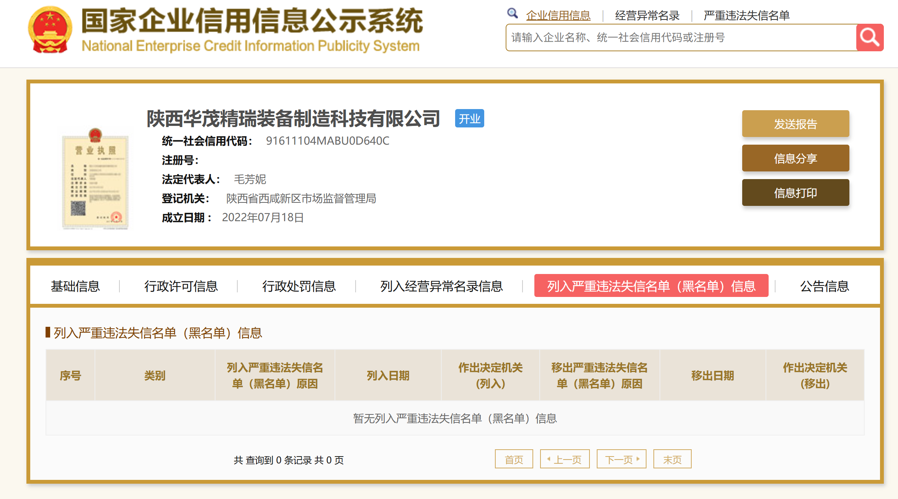The height and width of the screenshot is (499, 898).
Task: Open the 行政处罚信息 tab
Action: click(299, 286)
